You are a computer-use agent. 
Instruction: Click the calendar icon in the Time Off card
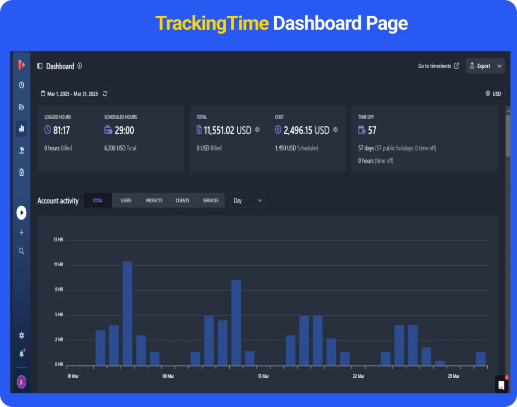tap(361, 130)
